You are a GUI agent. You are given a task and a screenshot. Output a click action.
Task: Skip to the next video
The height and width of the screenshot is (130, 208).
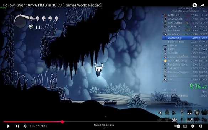point(17,126)
